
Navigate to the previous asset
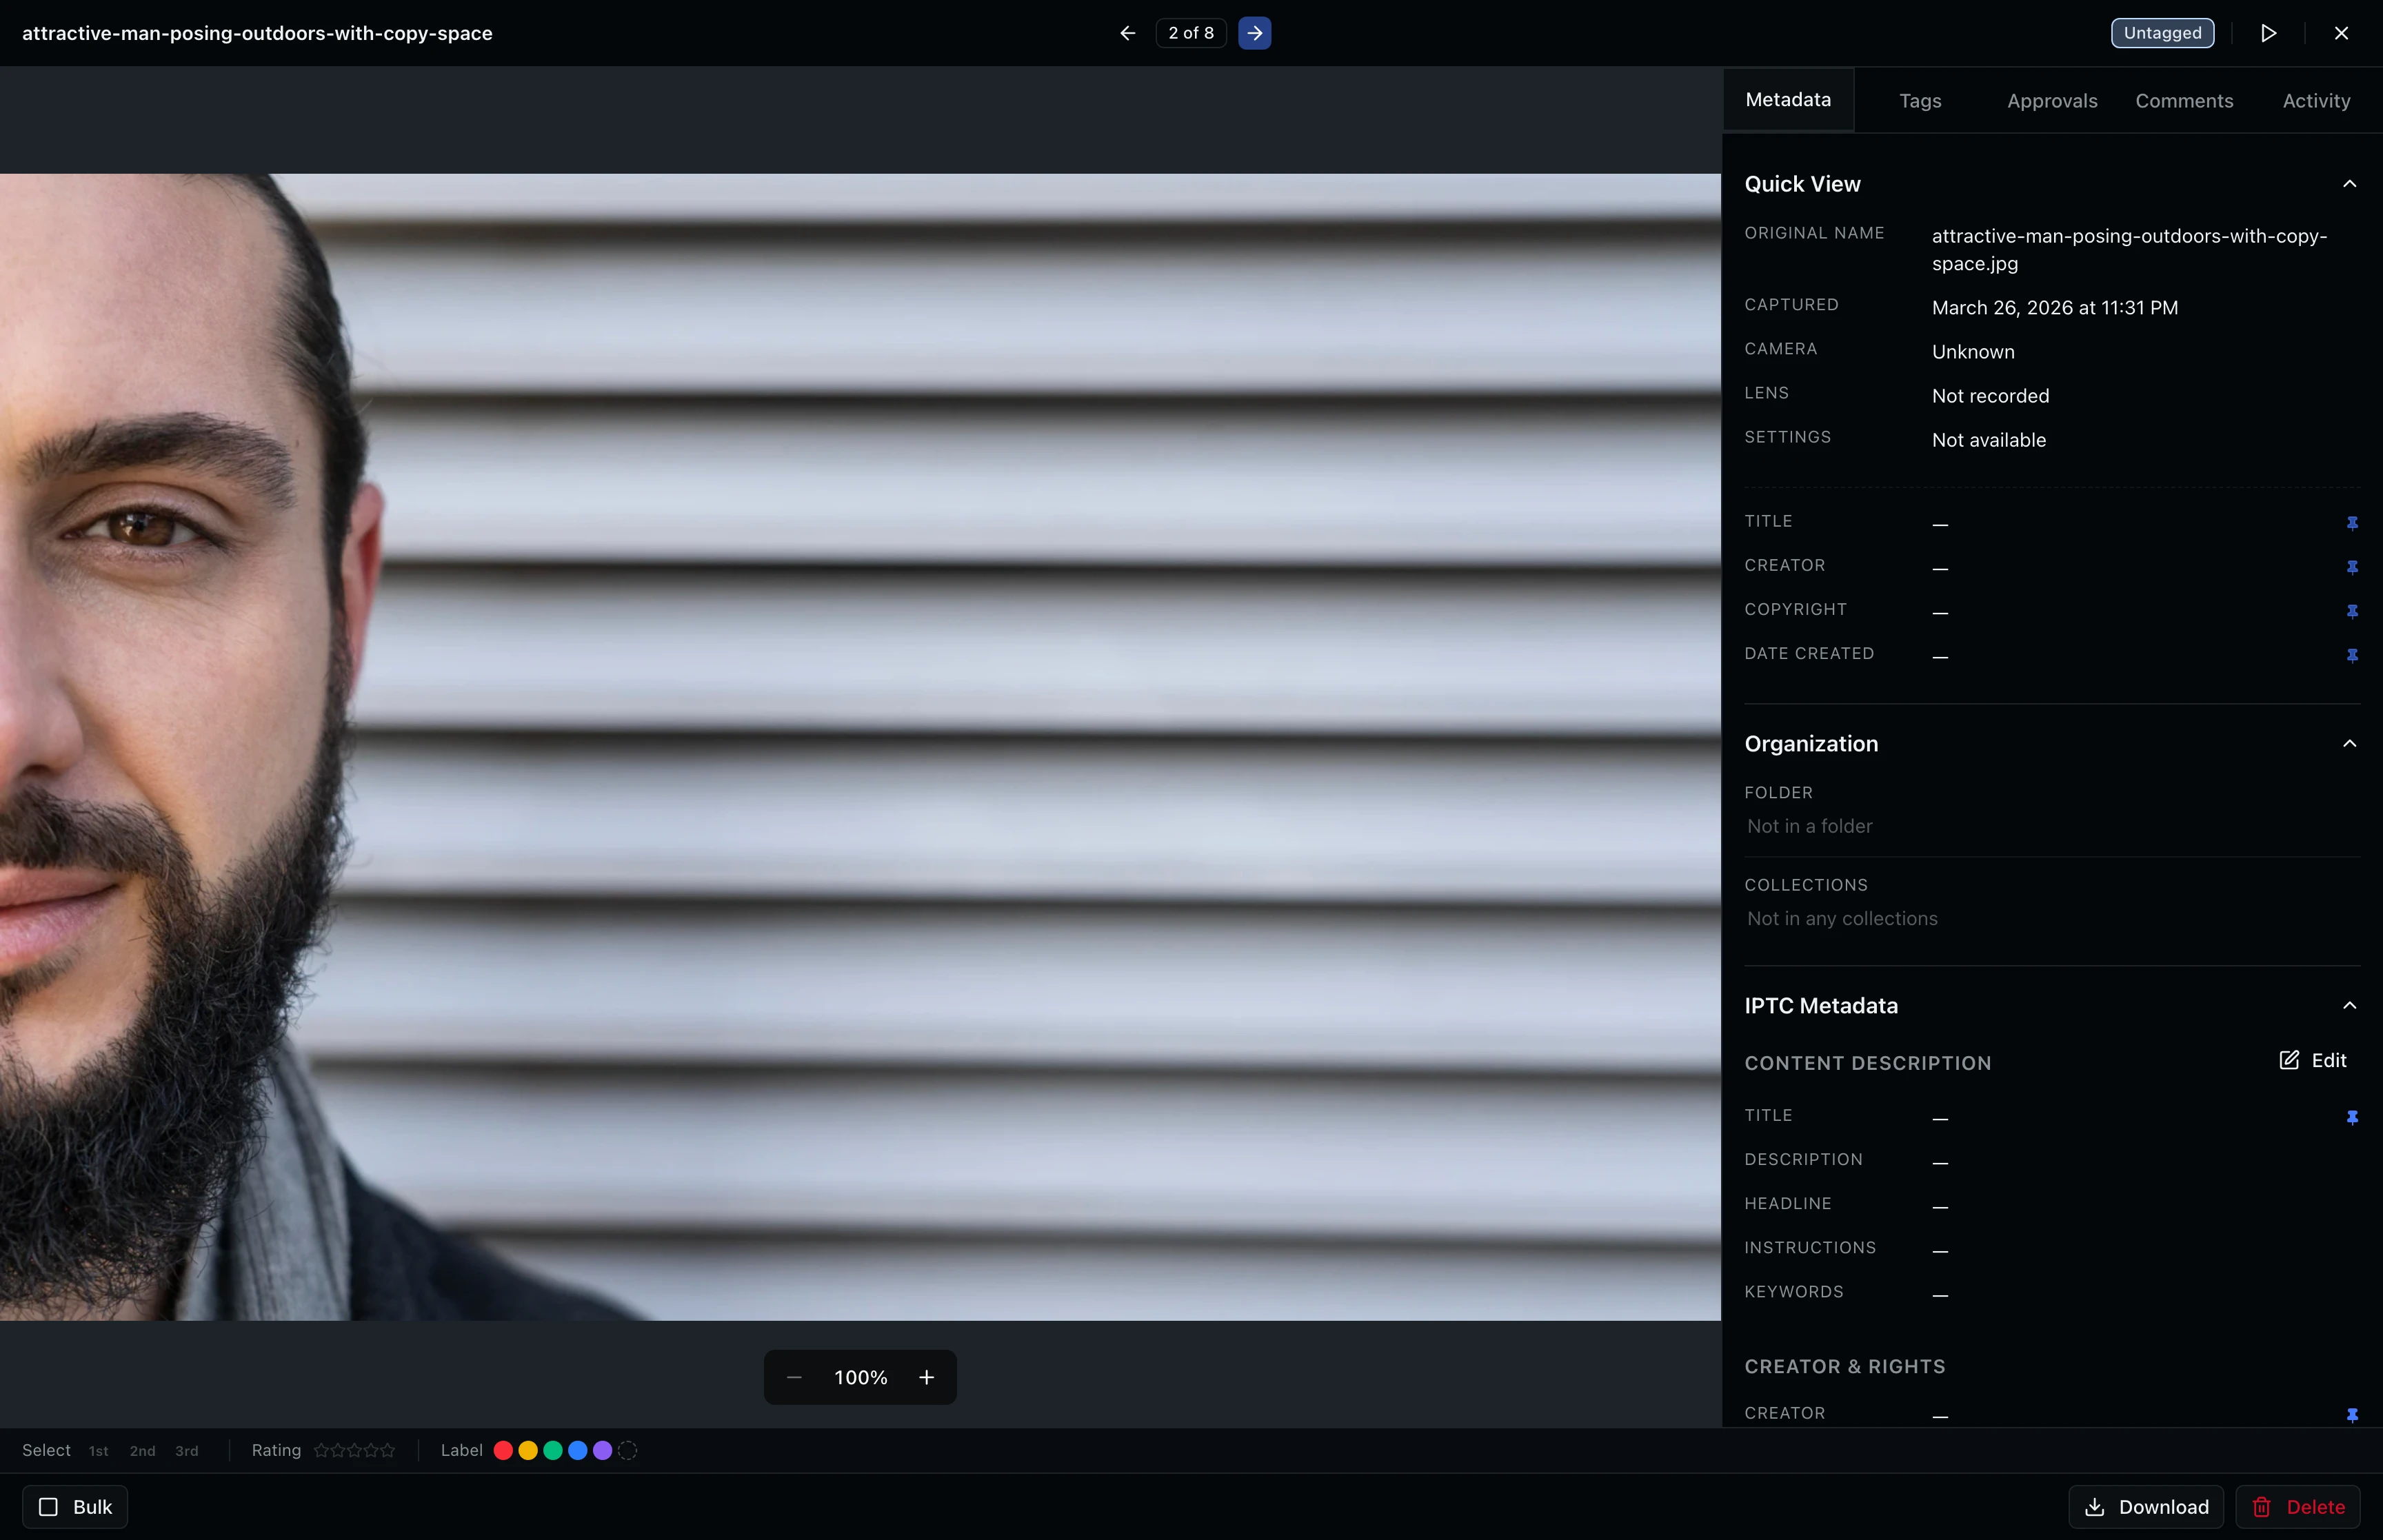pyautogui.click(x=1126, y=32)
